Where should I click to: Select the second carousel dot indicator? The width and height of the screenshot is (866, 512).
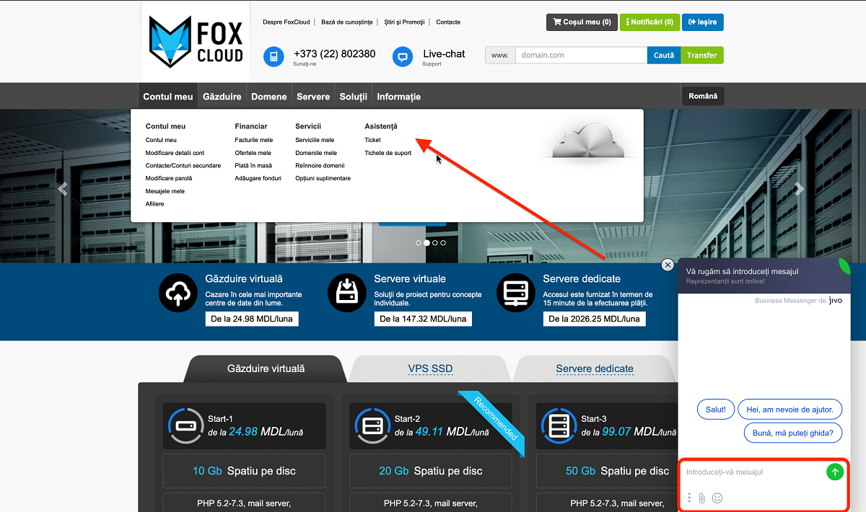click(x=427, y=243)
